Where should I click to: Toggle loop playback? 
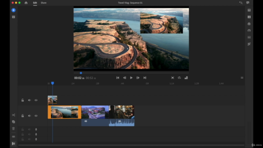click(179, 78)
